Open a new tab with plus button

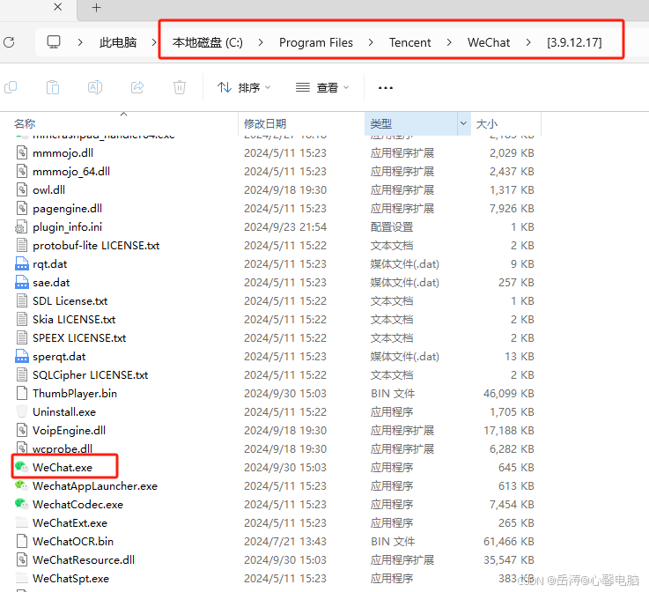coord(97,8)
